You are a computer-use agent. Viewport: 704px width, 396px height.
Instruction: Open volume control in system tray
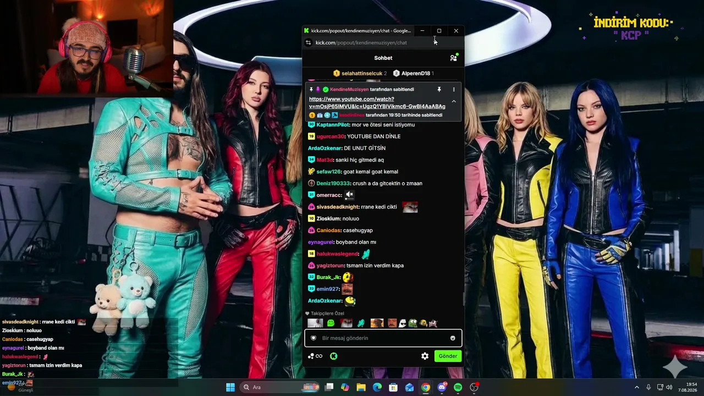[669, 387]
